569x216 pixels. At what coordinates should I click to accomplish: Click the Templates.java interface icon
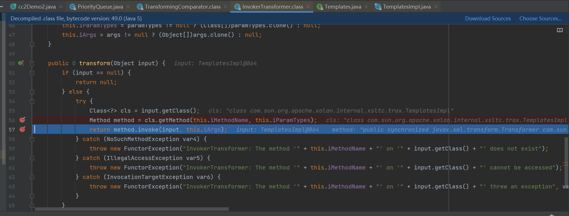(x=320, y=7)
